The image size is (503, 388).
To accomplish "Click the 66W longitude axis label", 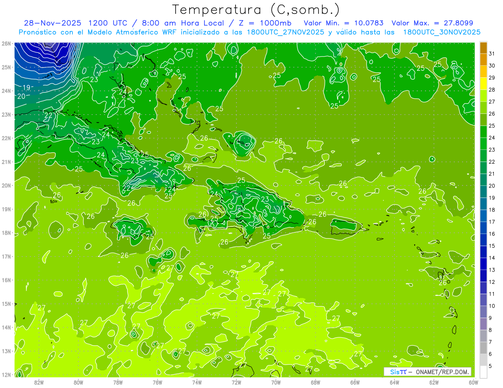I will click(x=355, y=382).
